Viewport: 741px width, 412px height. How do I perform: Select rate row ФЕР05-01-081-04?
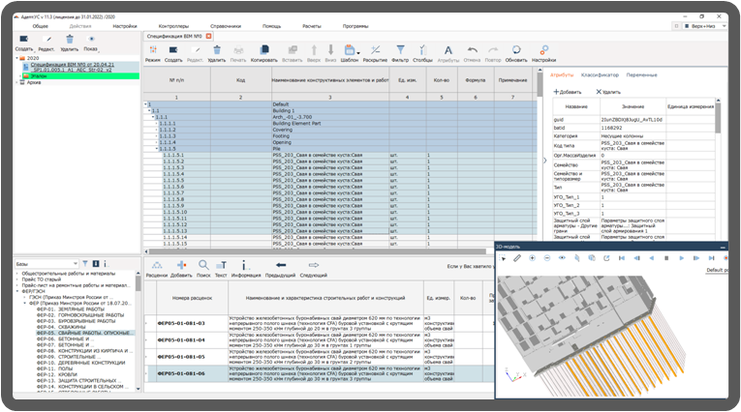319,339
